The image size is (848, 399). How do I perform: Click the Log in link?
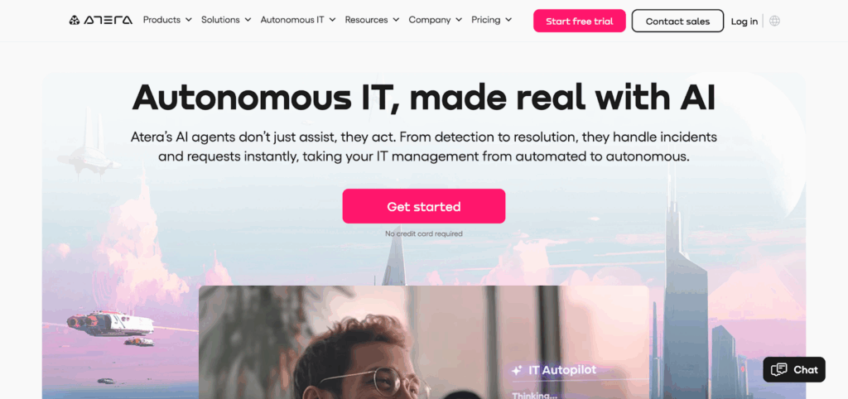pos(744,22)
